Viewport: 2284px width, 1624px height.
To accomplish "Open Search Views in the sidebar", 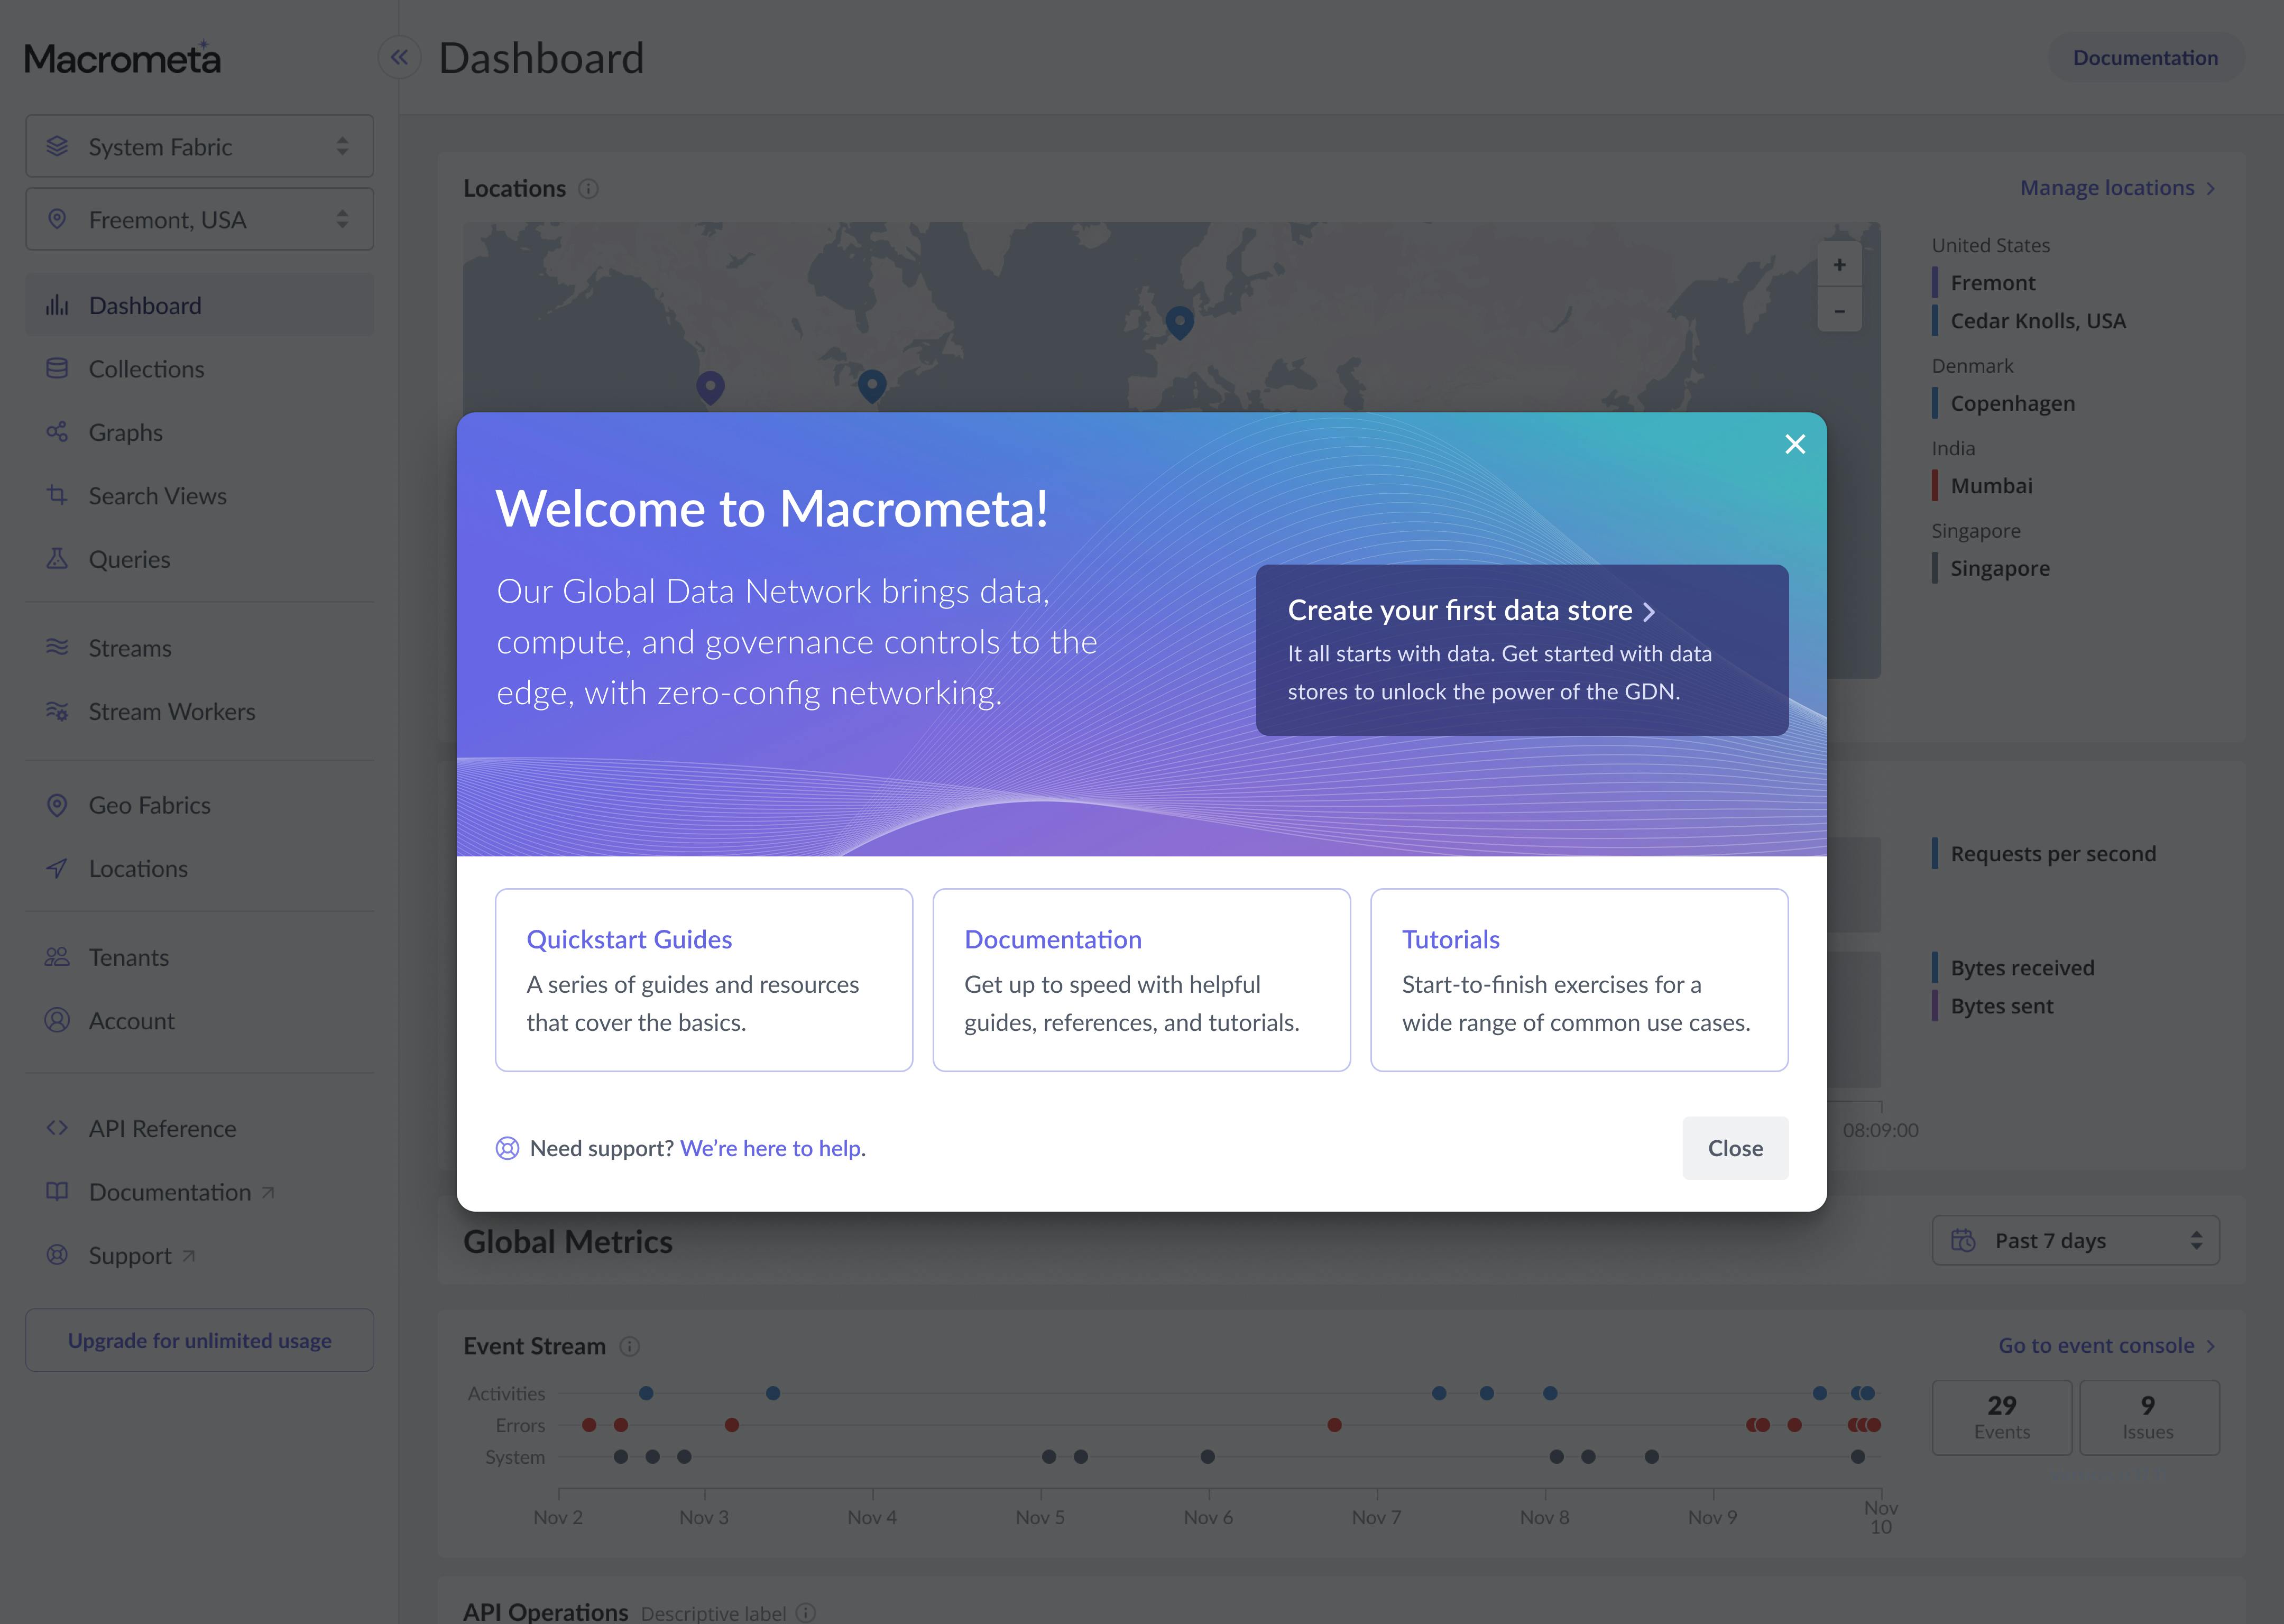I will tap(200, 496).
